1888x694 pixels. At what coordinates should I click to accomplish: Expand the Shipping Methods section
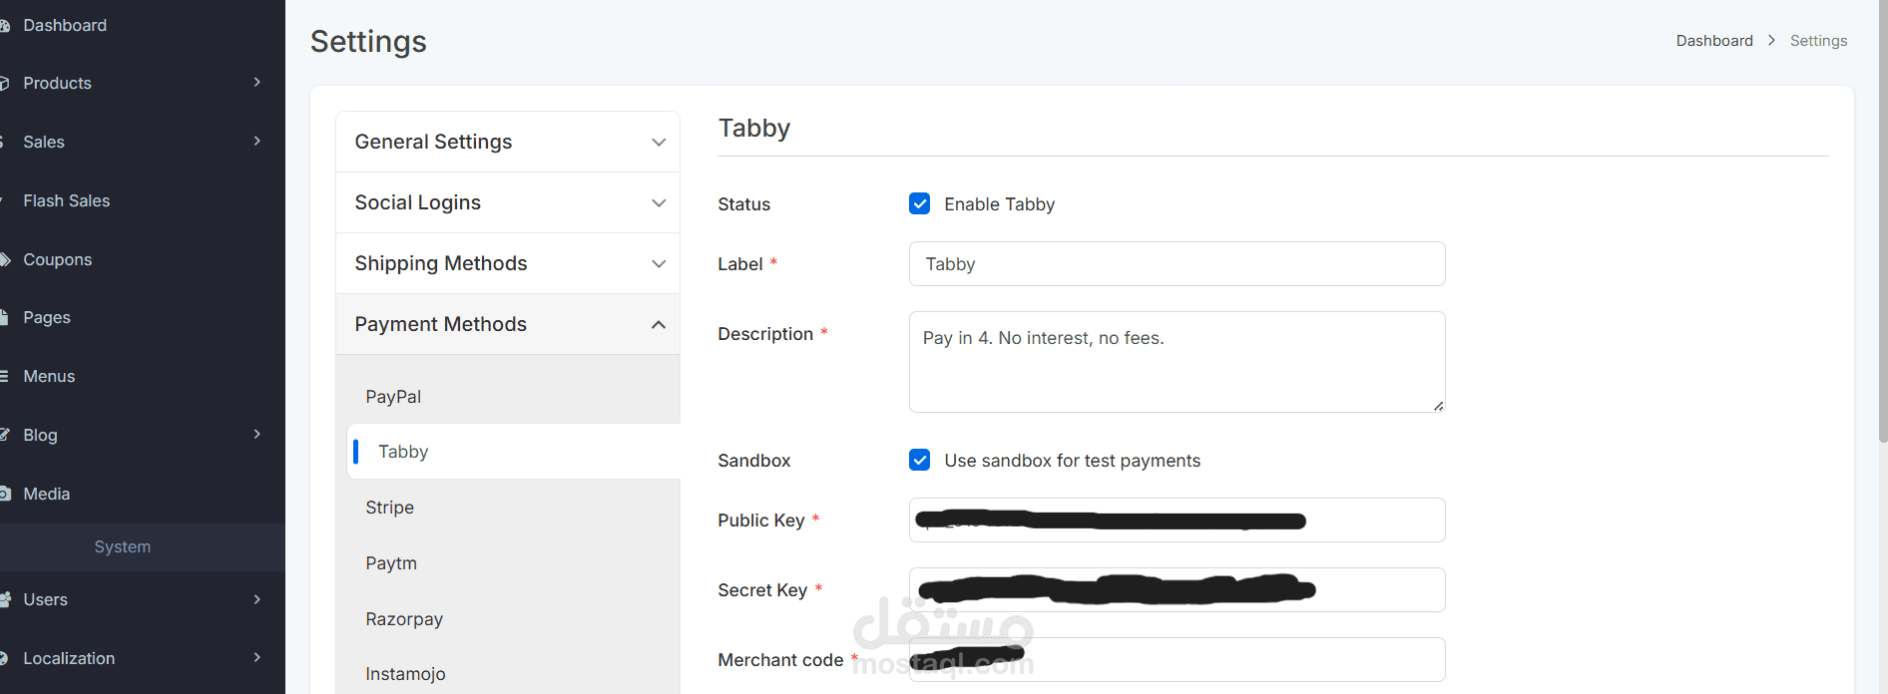pyautogui.click(x=508, y=263)
